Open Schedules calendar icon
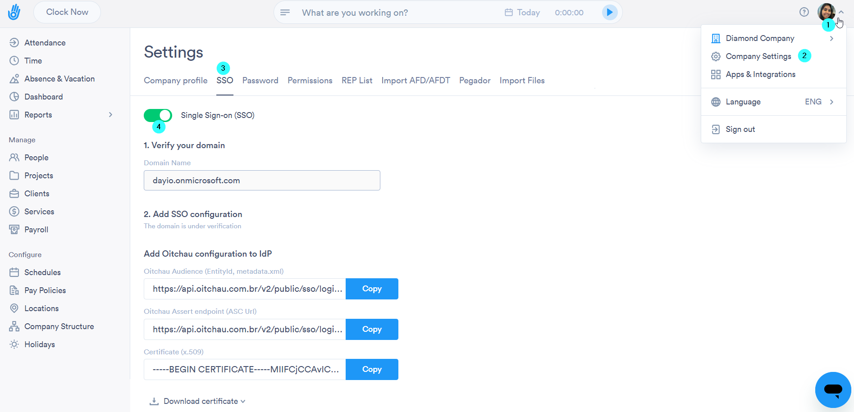The width and height of the screenshot is (854, 412). click(14, 272)
